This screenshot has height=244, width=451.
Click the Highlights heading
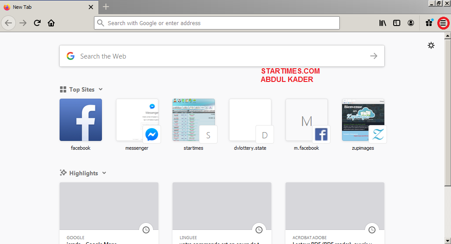pos(84,173)
